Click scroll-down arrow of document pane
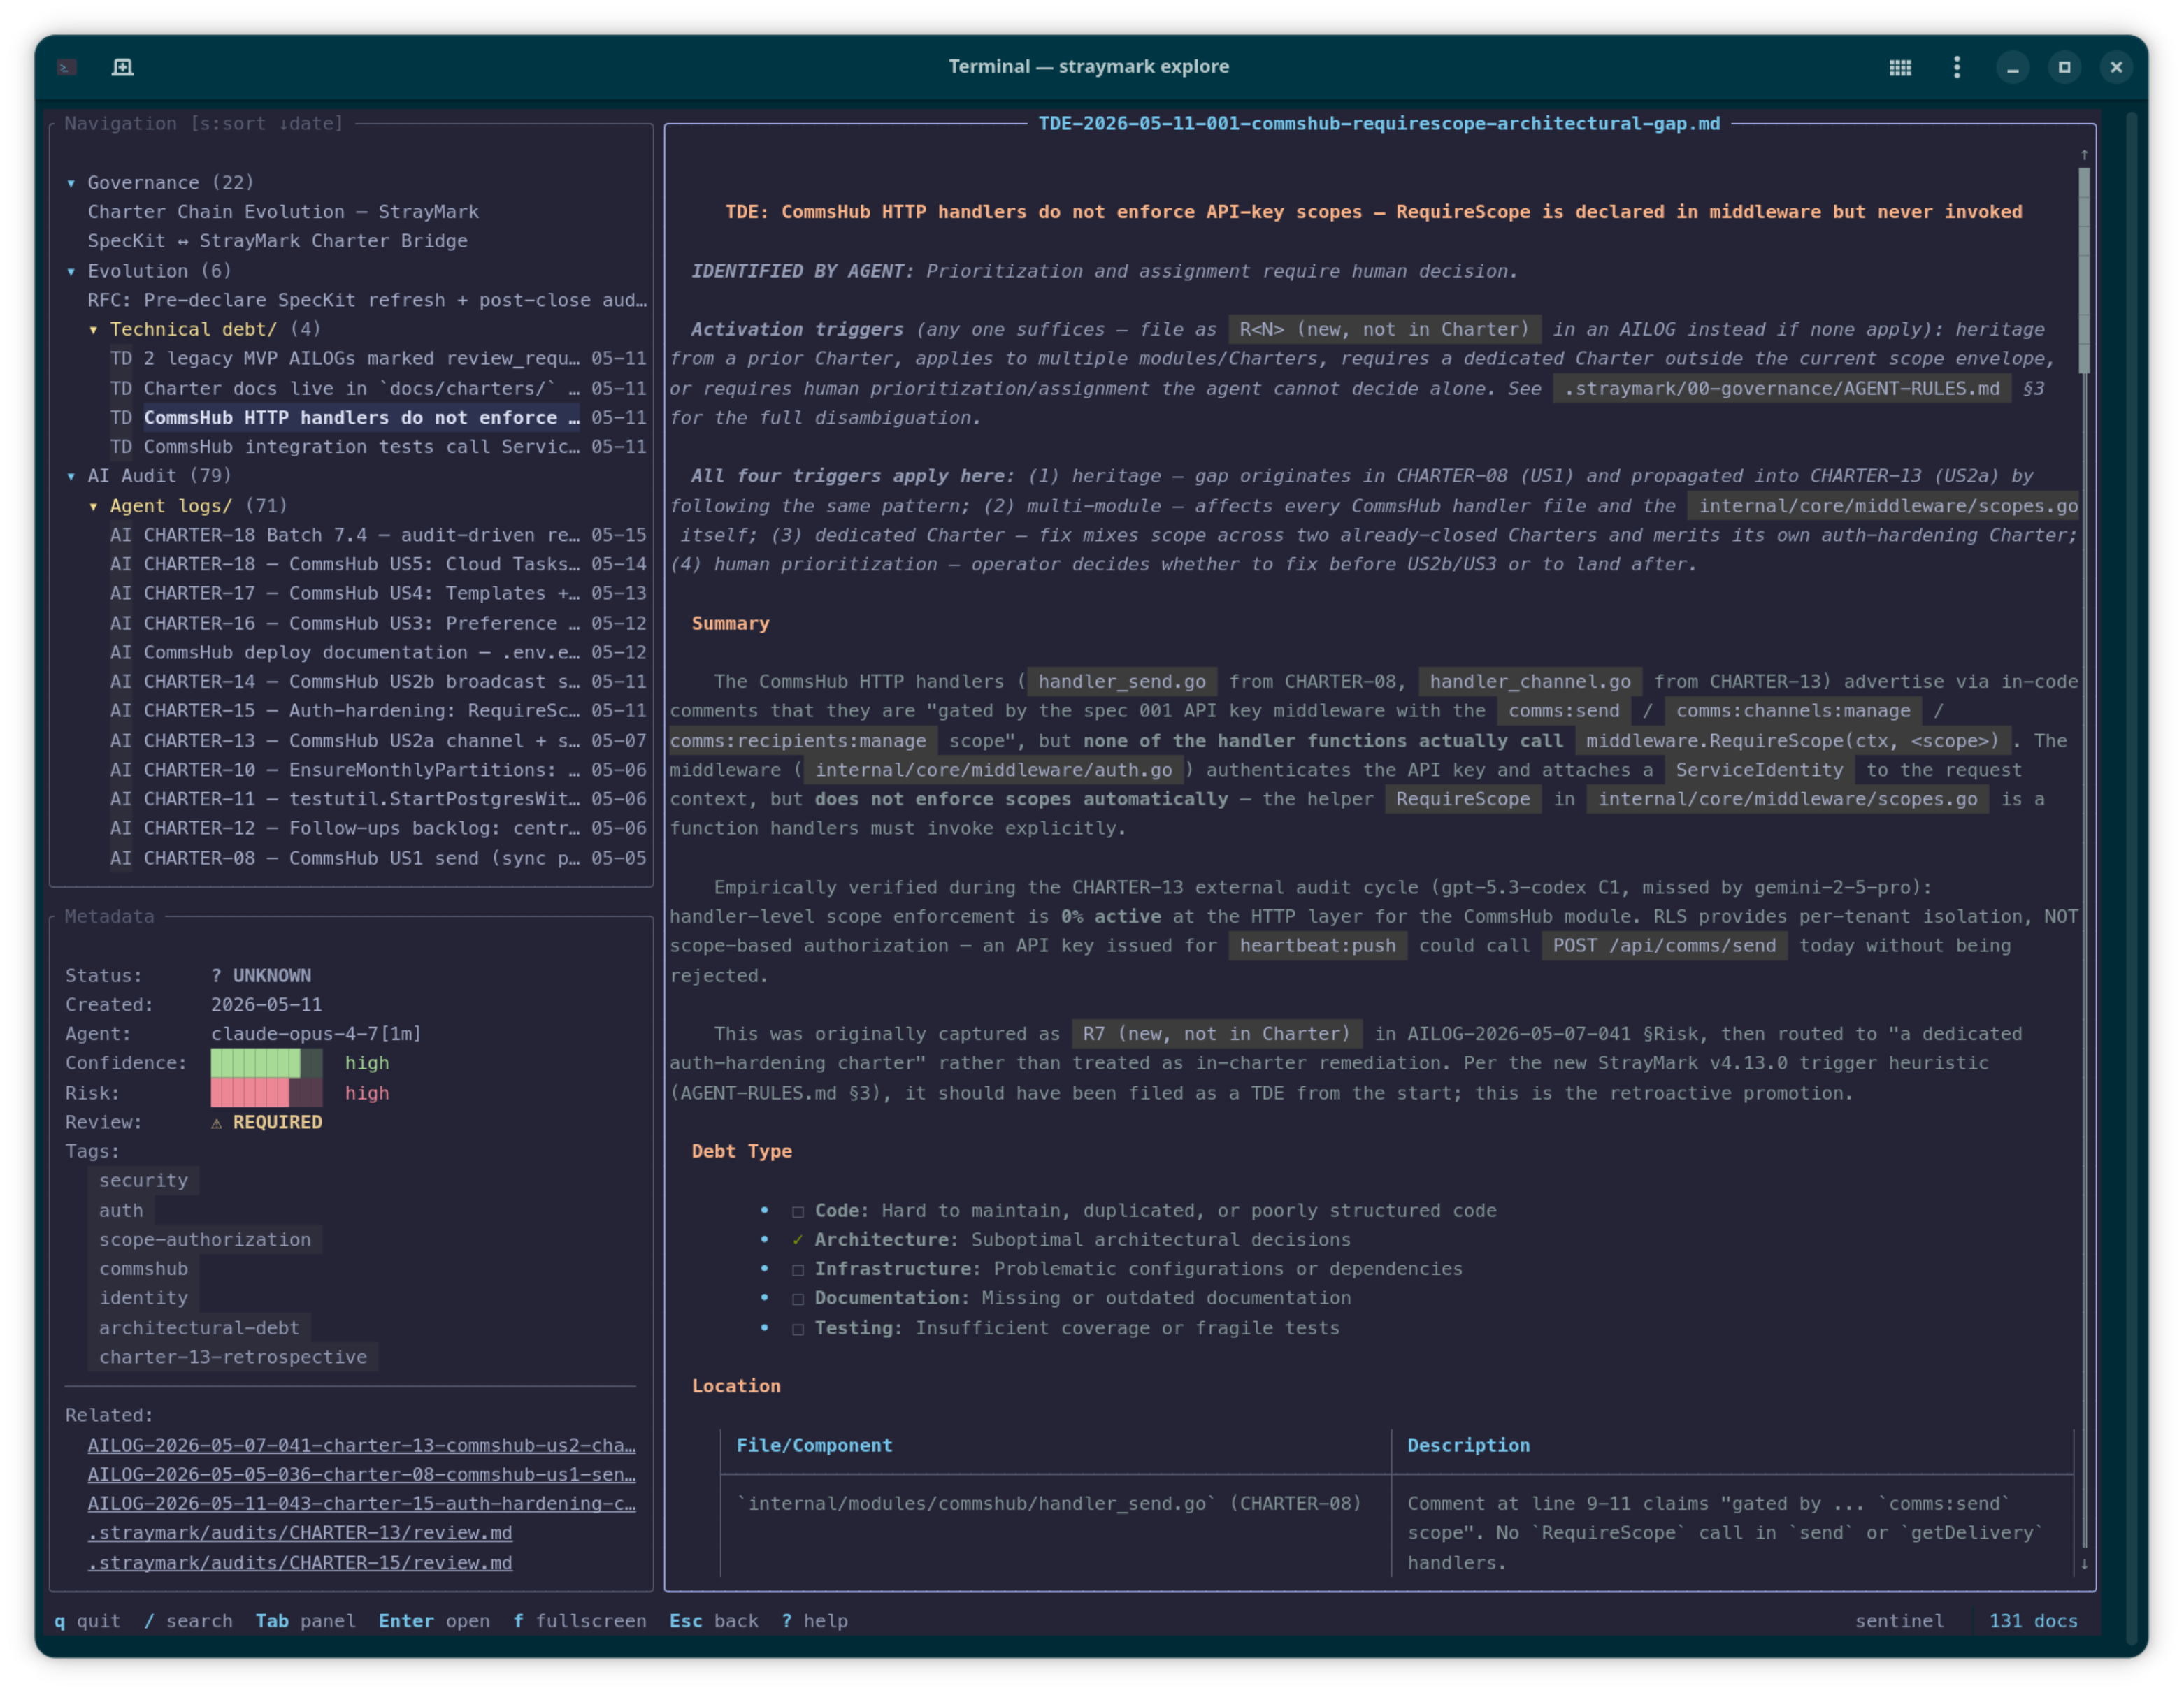Image resolution: width=2184 pixels, height=1693 pixels. [2084, 1564]
